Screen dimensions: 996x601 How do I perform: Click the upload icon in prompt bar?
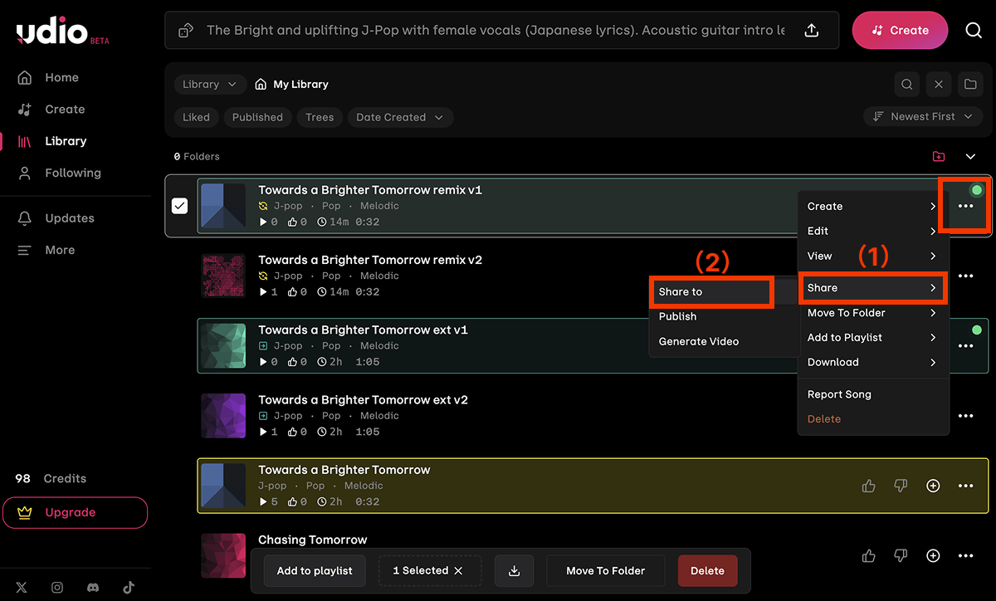(x=812, y=30)
